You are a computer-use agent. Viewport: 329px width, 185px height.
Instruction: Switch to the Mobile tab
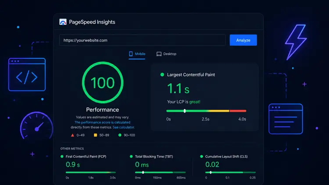pyautogui.click(x=137, y=54)
